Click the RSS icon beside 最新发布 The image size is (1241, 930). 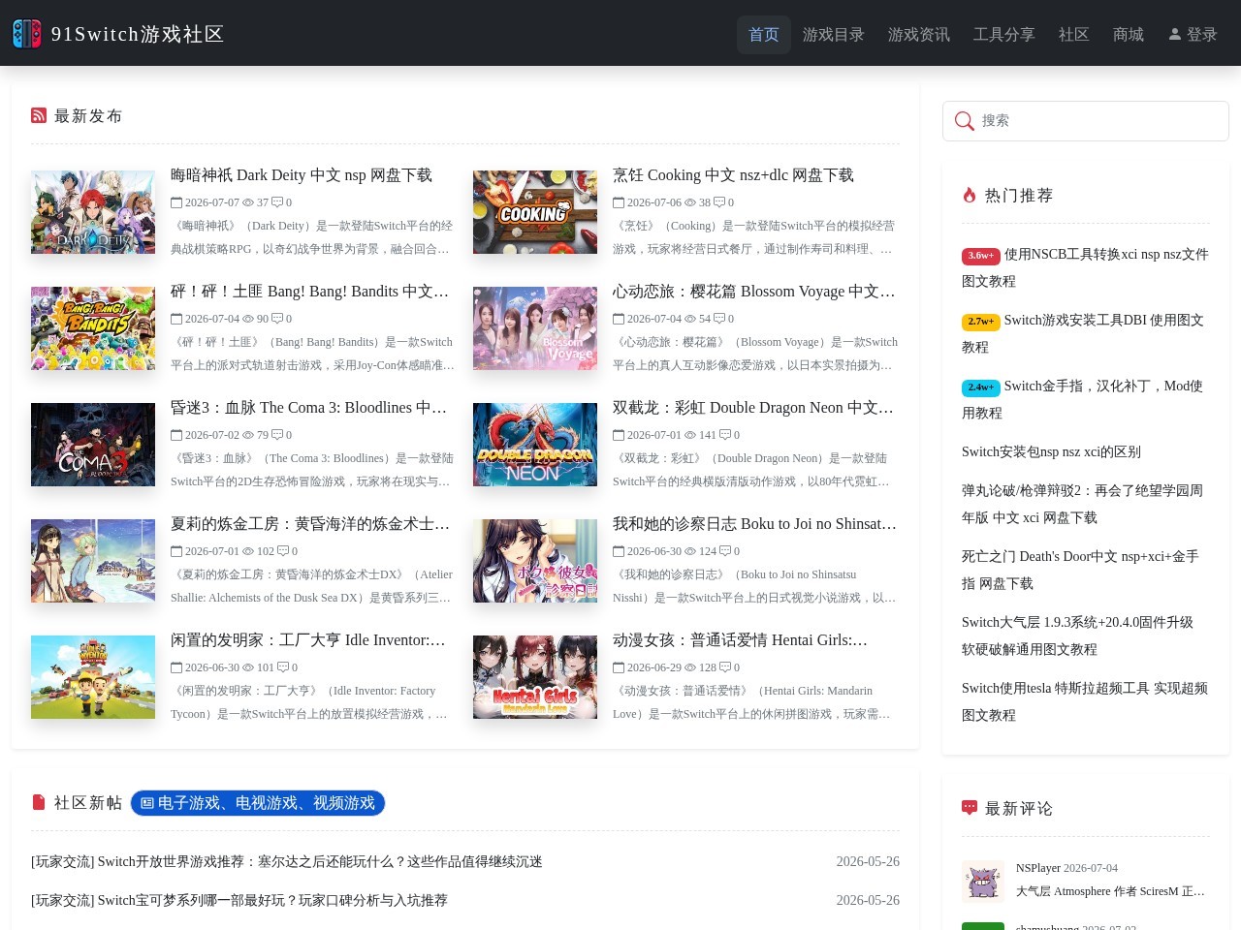click(x=39, y=115)
